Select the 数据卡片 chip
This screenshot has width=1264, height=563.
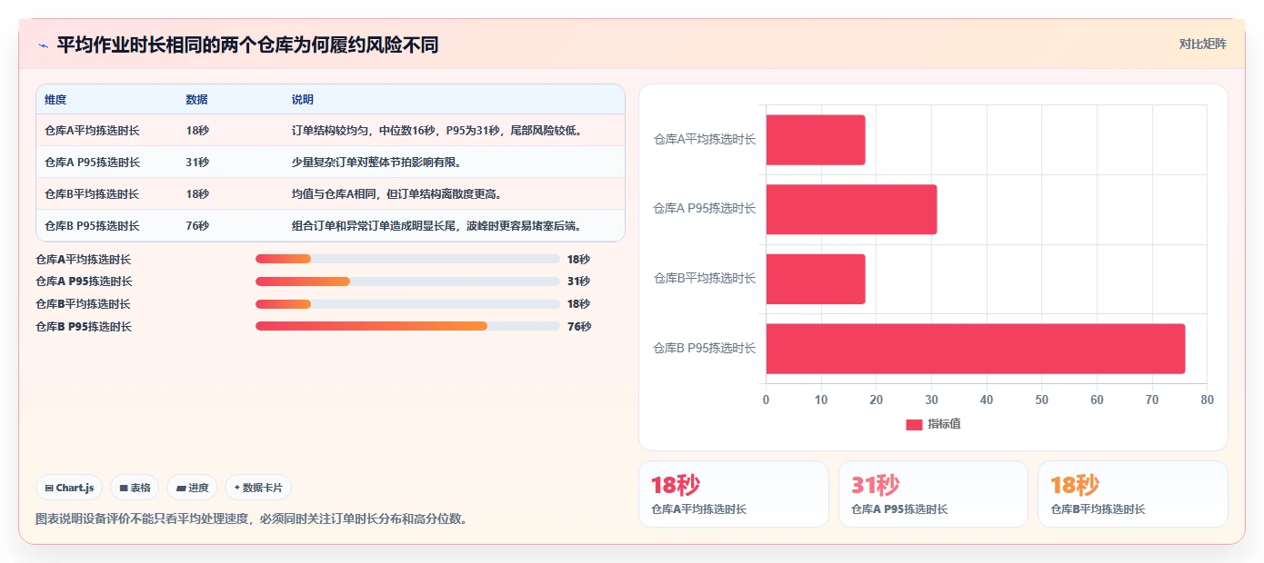point(258,488)
